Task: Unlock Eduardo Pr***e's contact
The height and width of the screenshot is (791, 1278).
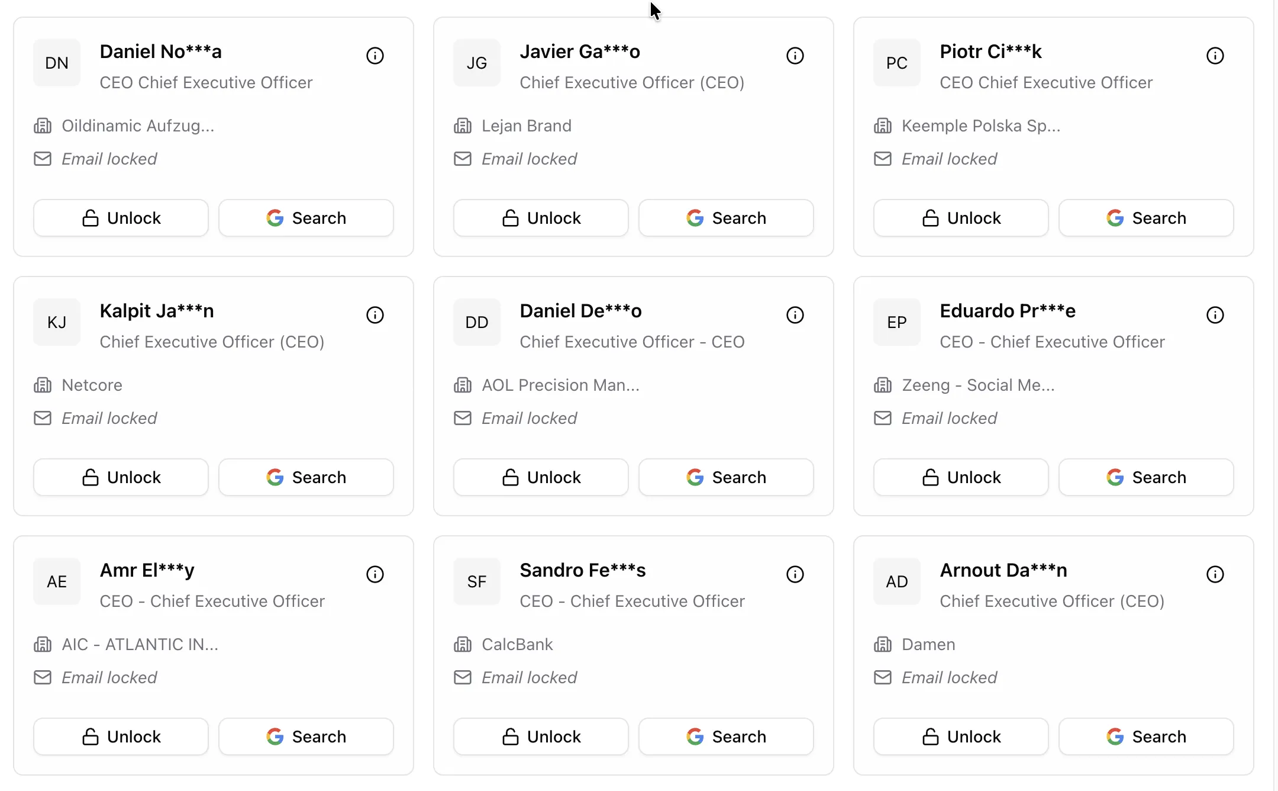Action: click(960, 477)
